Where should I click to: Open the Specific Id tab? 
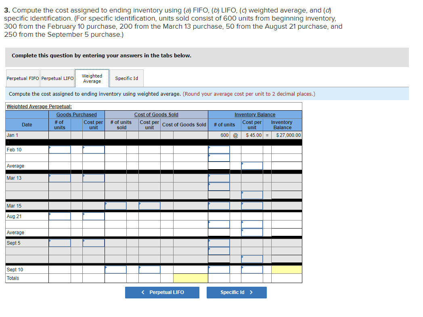click(126, 78)
